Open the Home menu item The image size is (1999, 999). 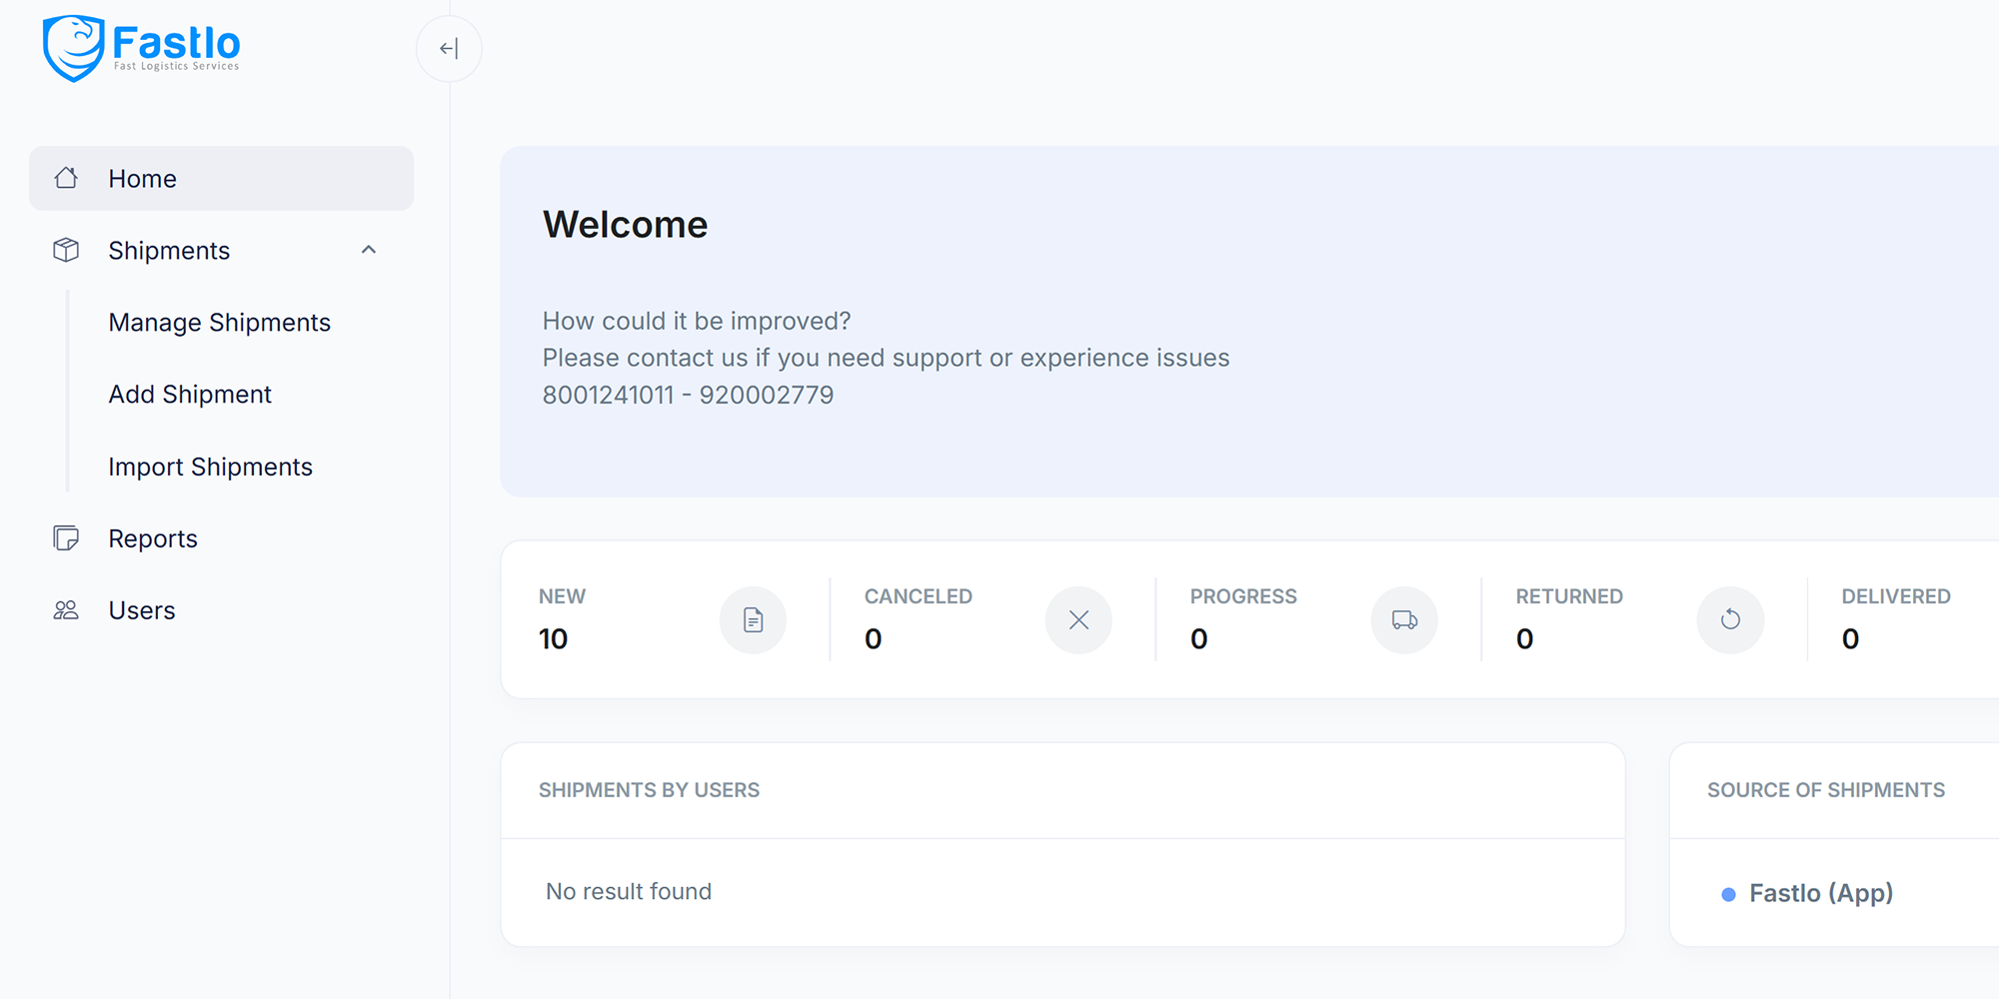pos(142,179)
